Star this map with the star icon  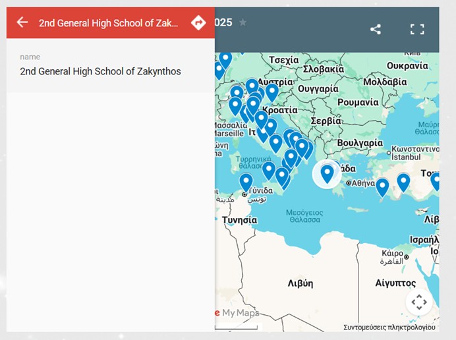(x=243, y=22)
